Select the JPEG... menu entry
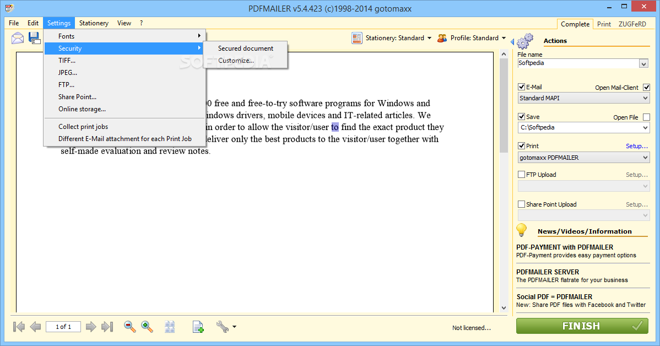Image resolution: width=660 pixels, height=346 pixels. [125, 73]
